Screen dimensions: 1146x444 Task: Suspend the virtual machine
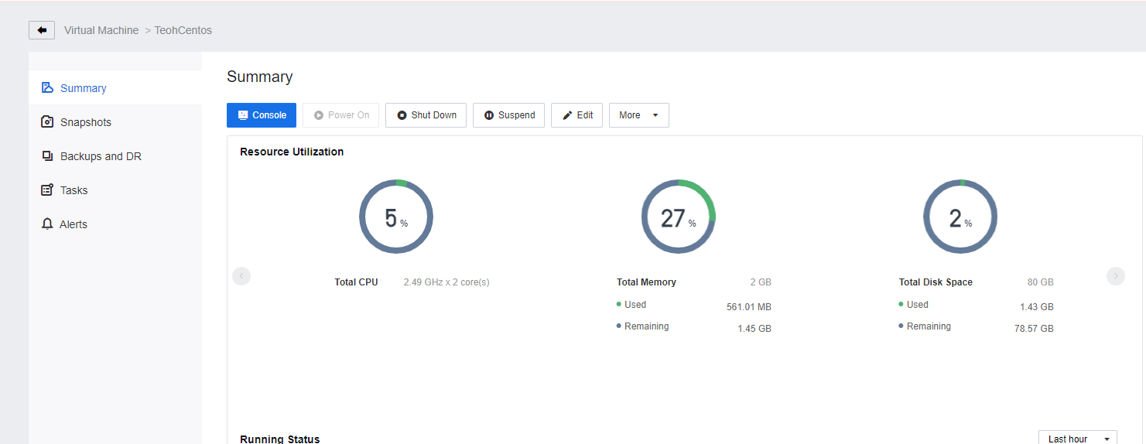point(508,115)
